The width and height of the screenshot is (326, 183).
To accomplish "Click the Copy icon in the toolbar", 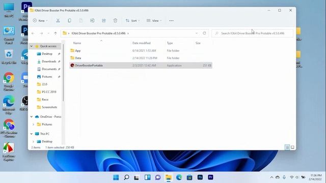I will click(69, 20).
